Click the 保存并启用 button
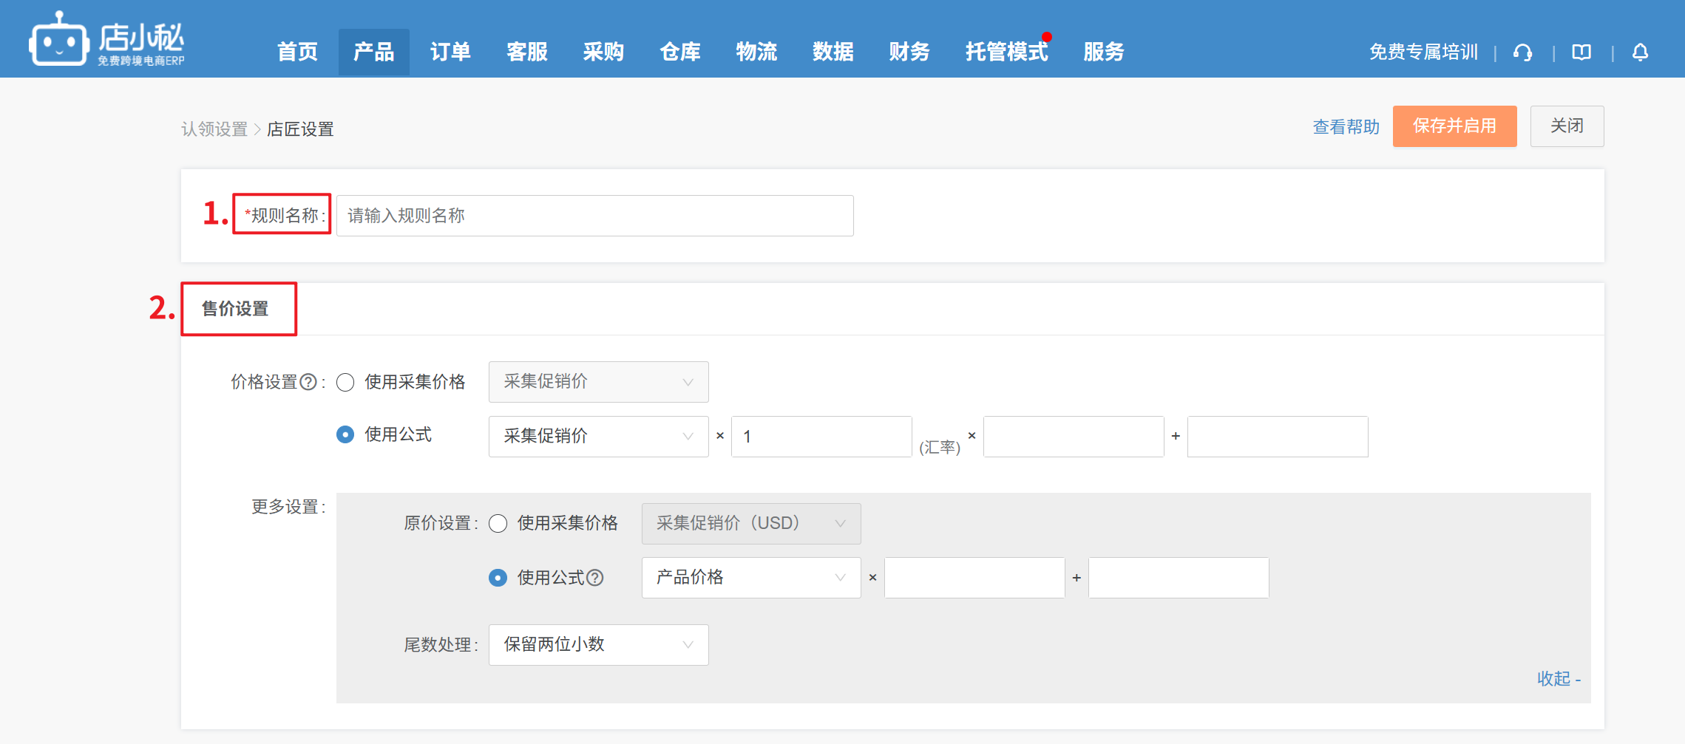The height and width of the screenshot is (744, 1685). tap(1454, 126)
